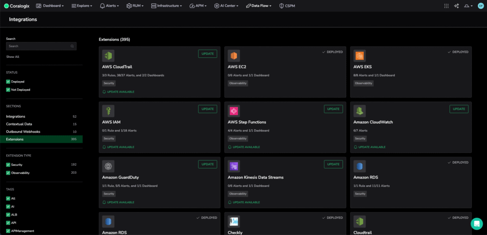This screenshot has height=235, width=487.
Task: Toggle the Not Deployed status checkbox
Action: 8,90
